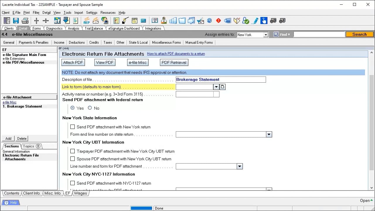Open the Deductions input category
Screen dimensions: 375x211
(x=77, y=42)
